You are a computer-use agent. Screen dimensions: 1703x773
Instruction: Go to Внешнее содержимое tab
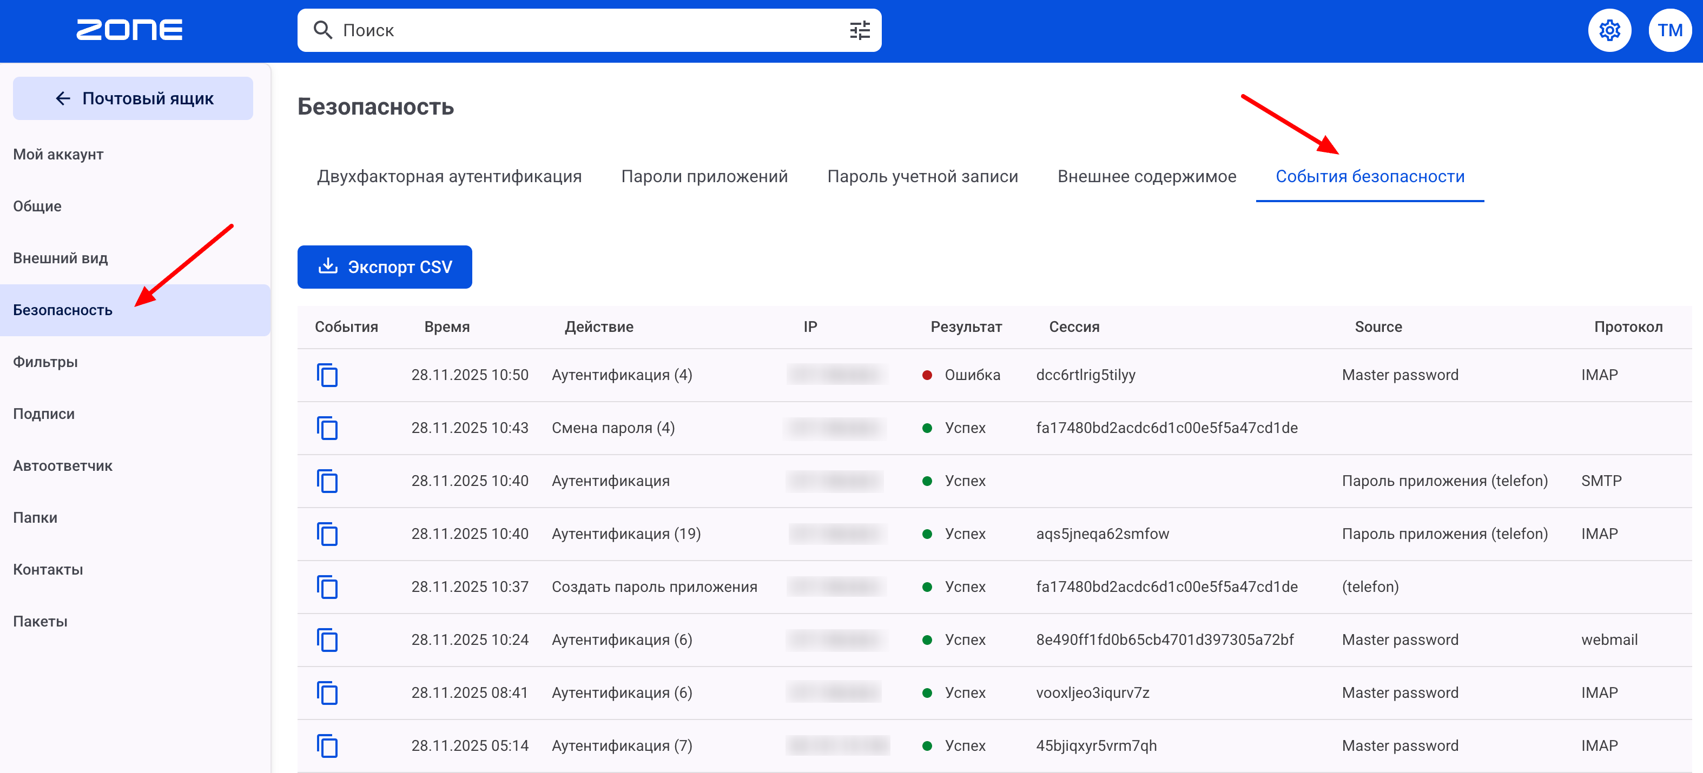(1146, 176)
